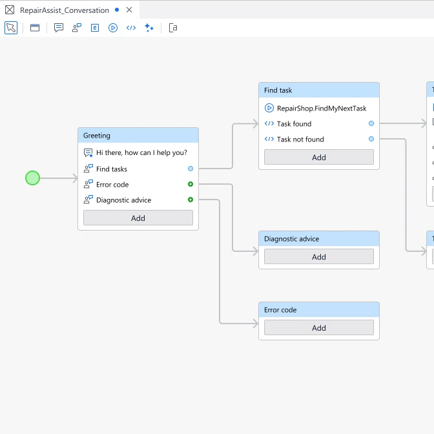Click the variable bracket toolbar icon
The height and width of the screenshot is (434, 434).
172,28
